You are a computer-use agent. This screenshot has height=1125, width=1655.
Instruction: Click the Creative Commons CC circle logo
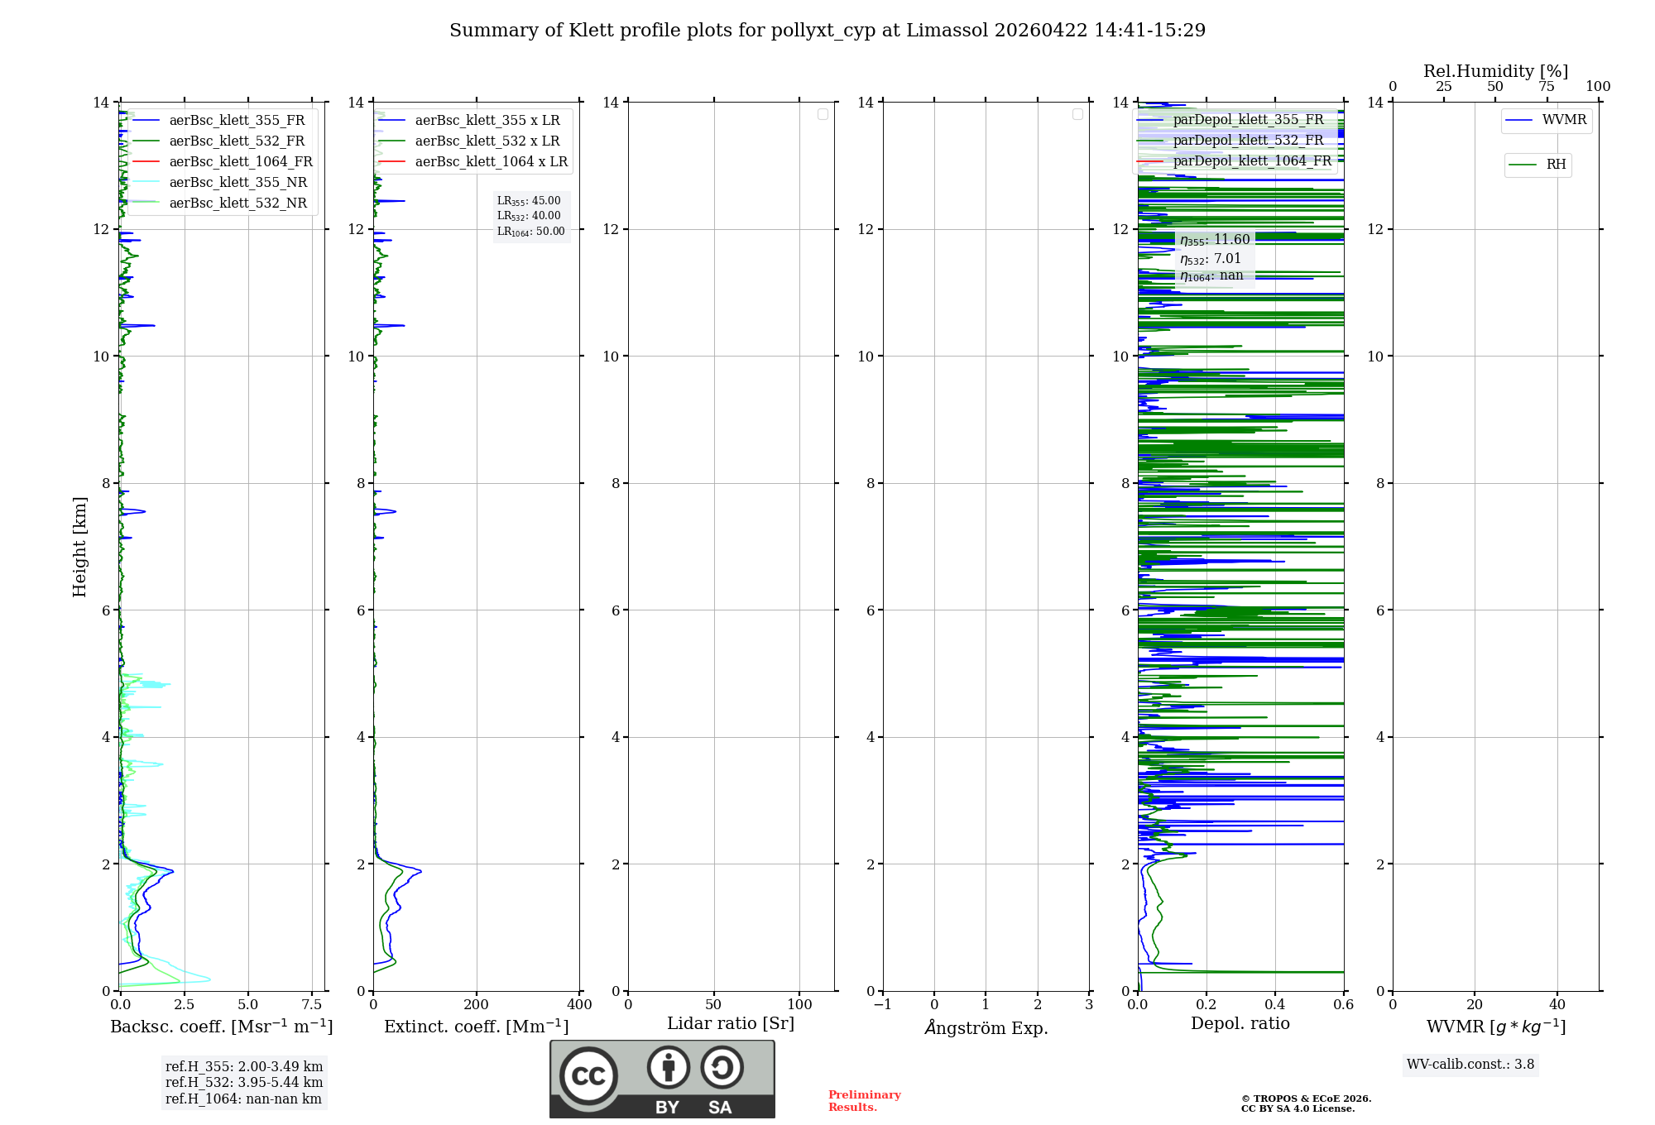(x=588, y=1075)
